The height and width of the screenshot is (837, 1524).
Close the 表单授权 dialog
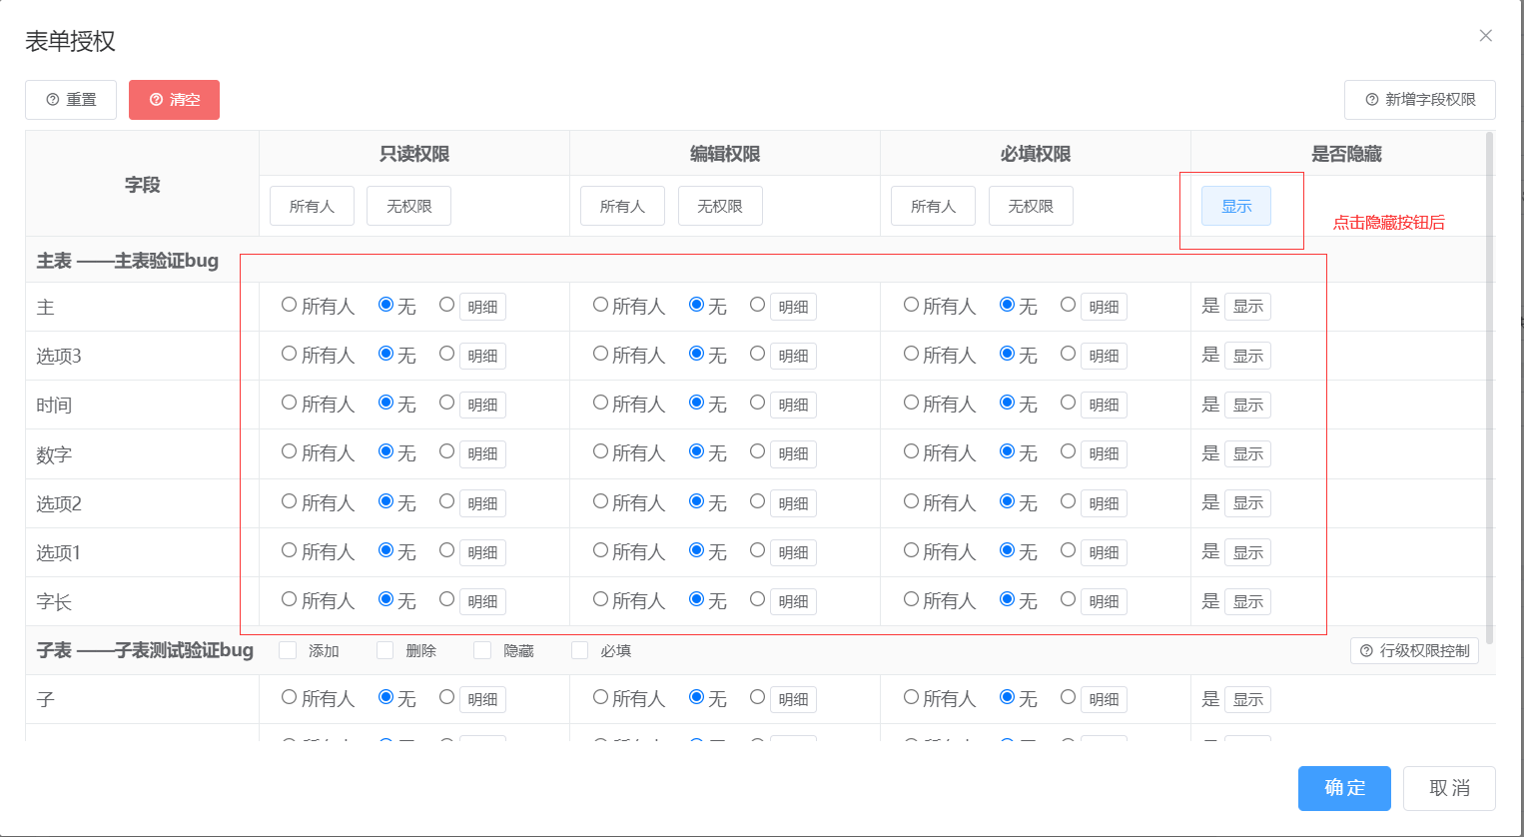point(1485,36)
